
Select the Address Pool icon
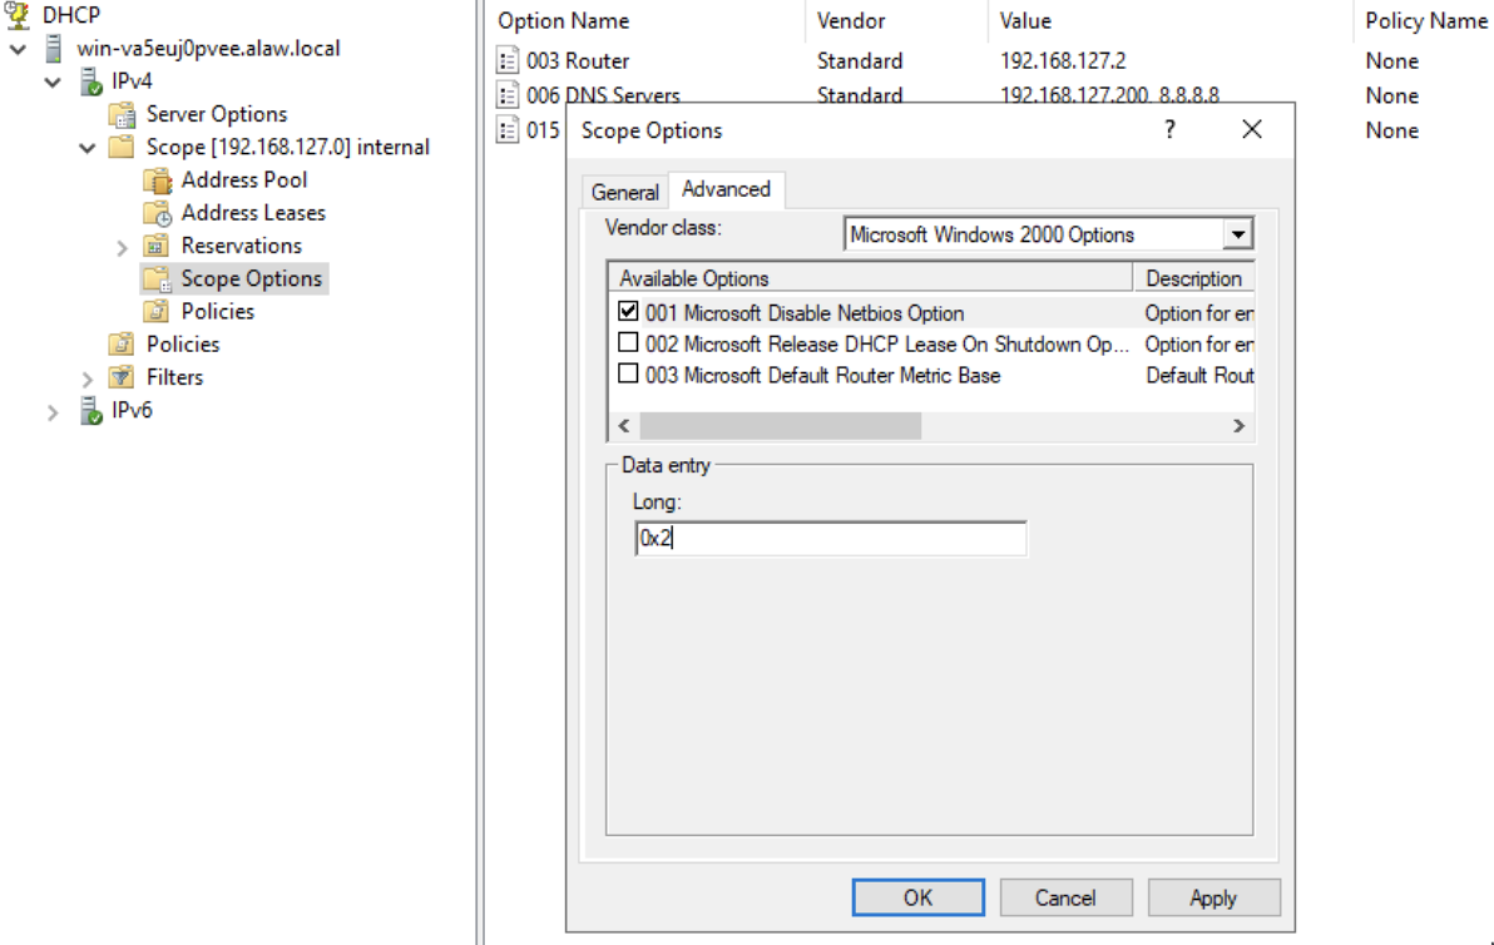point(159,180)
